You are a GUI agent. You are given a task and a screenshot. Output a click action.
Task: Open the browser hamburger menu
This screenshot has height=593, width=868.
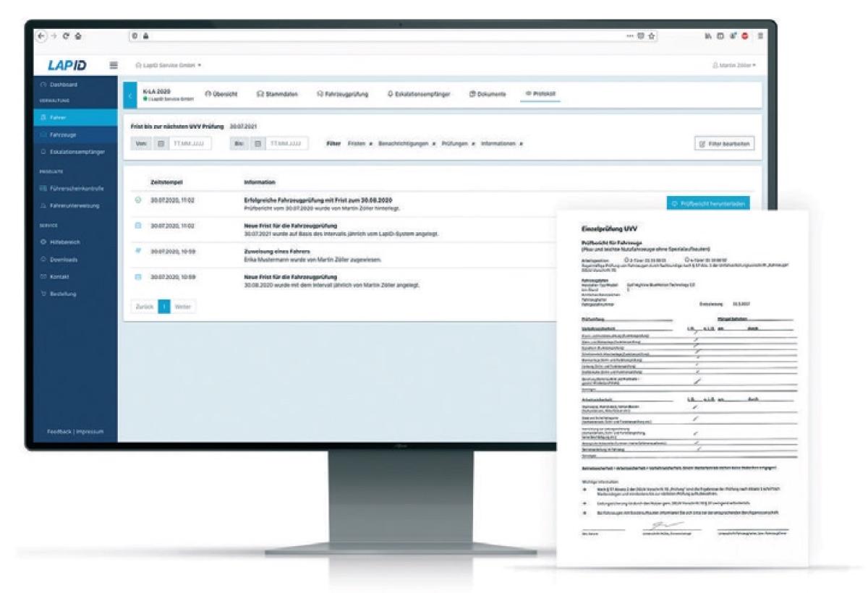pyautogui.click(x=759, y=35)
